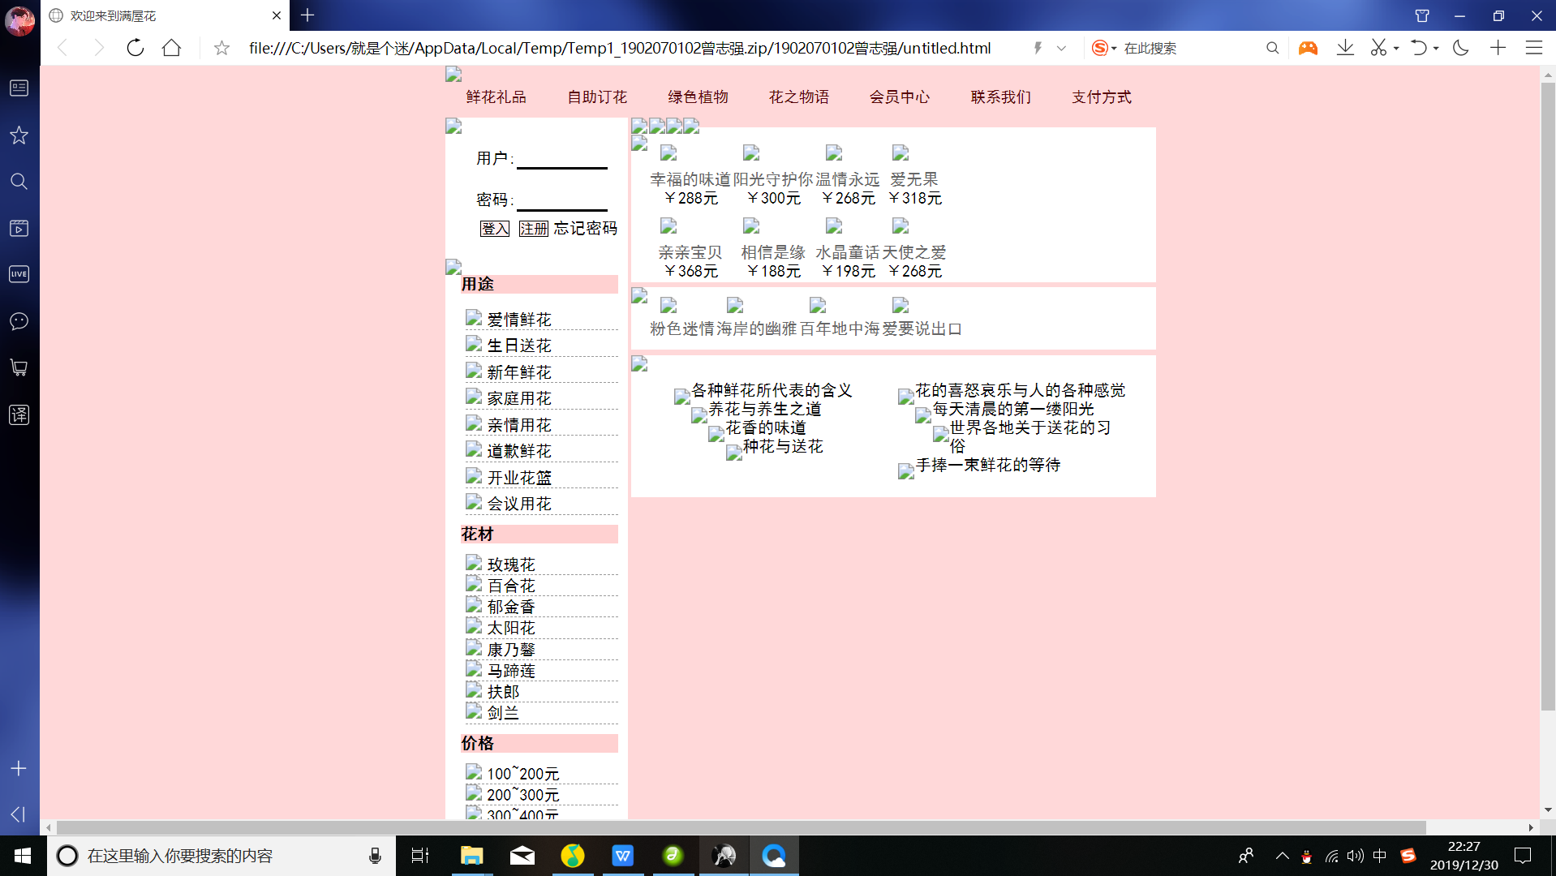1556x876 pixels.
Task: Click the 登入 login button
Action: (x=495, y=229)
